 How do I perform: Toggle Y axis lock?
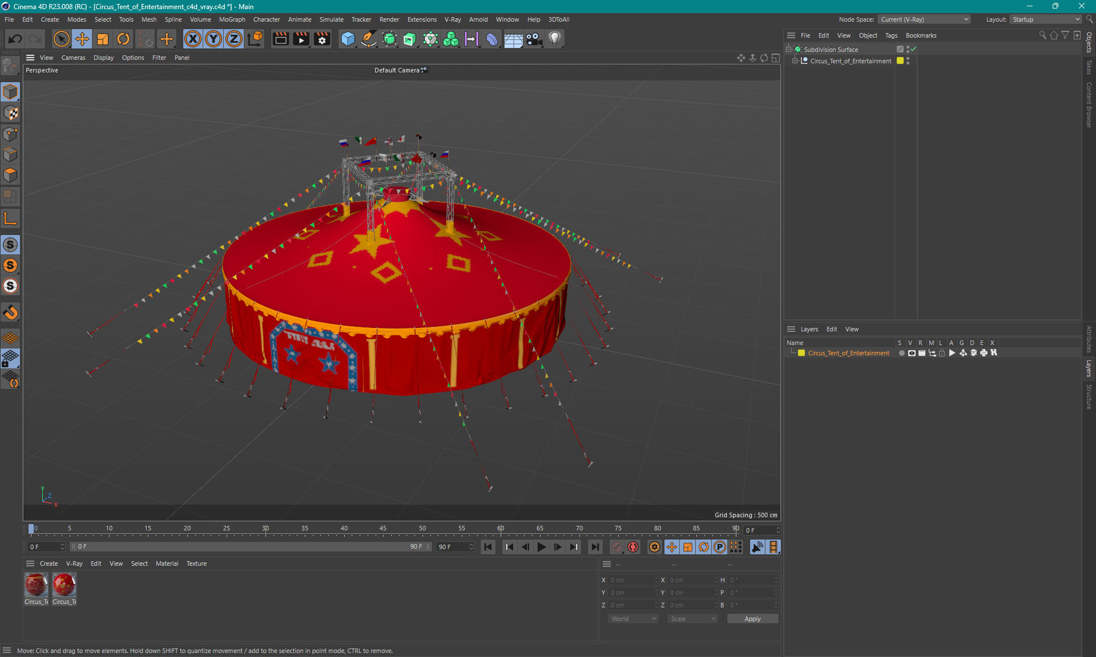[213, 39]
